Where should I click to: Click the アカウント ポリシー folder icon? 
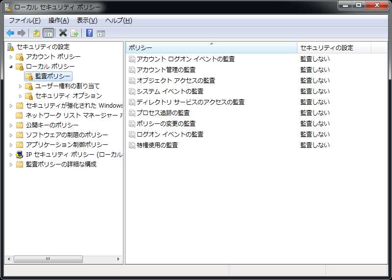pos(20,57)
